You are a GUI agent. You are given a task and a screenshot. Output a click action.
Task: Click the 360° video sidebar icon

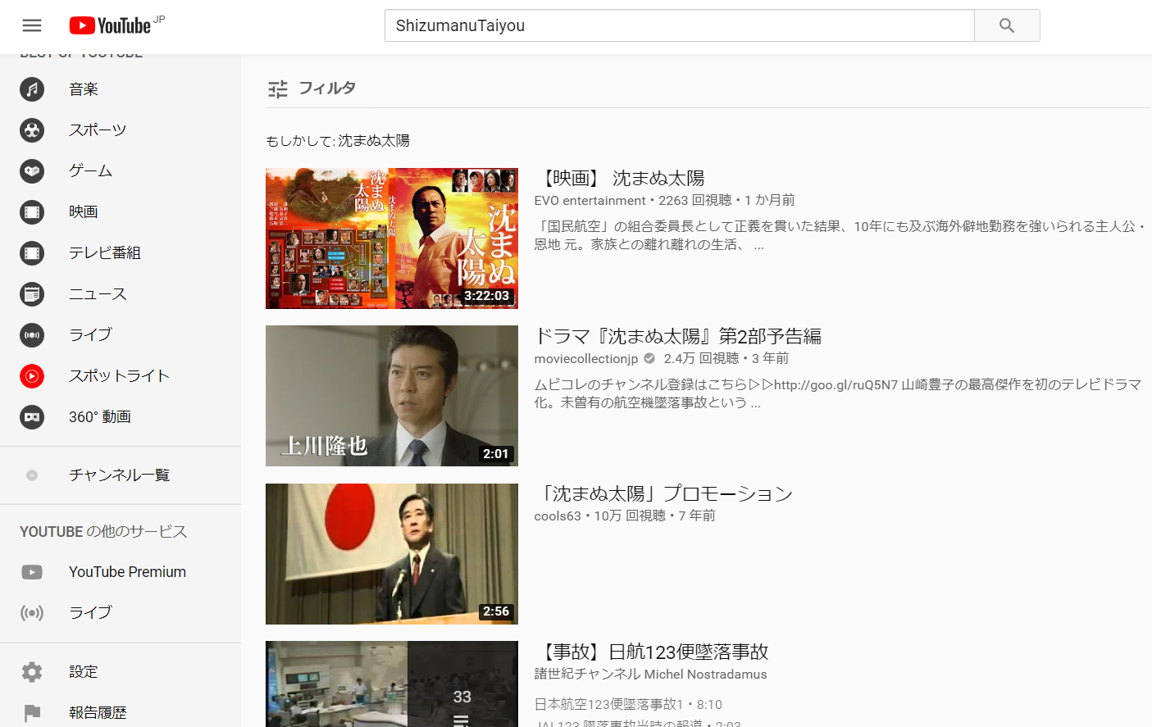click(32, 417)
